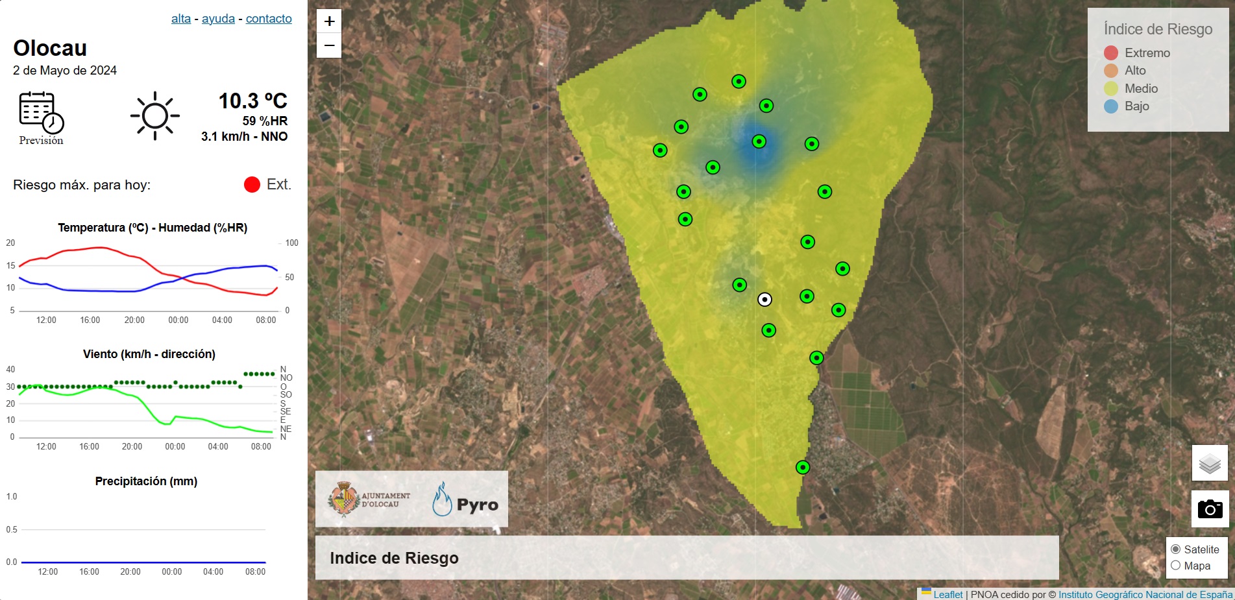1235x600 pixels.
Task: Open the Ajuntament d'Olocau crest logo
Action: click(343, 498)
